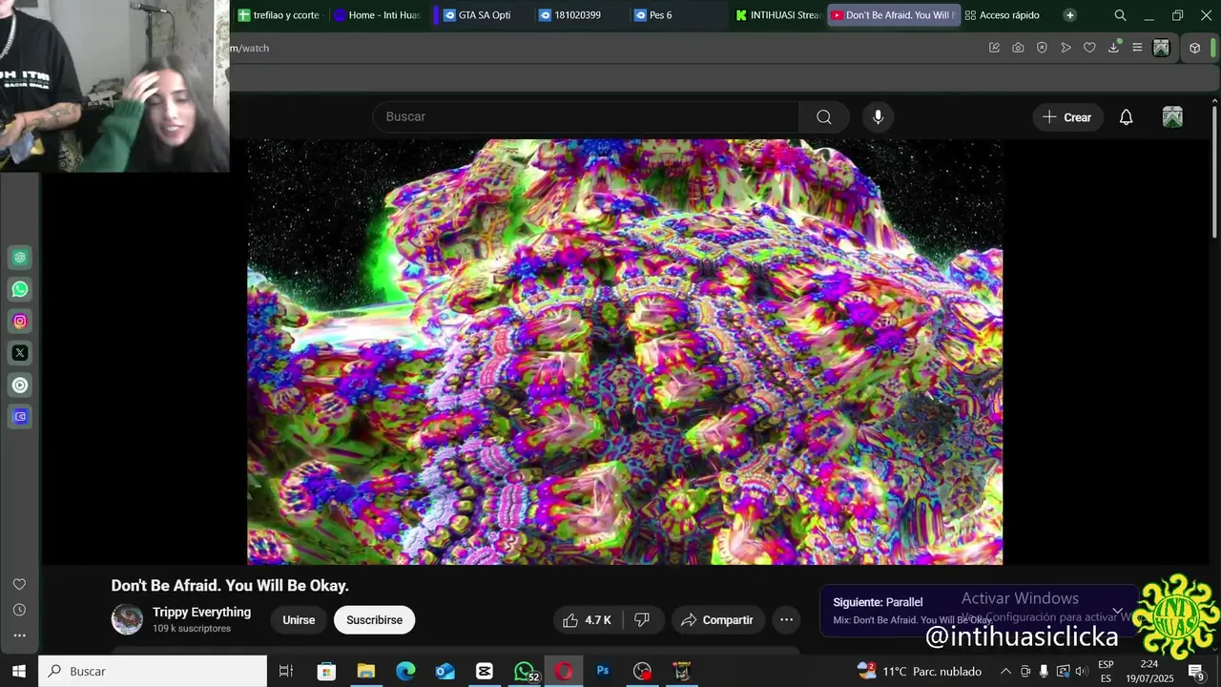Open CapCut from taskbar
The image size is (1221, 687).
coord(485,671)
